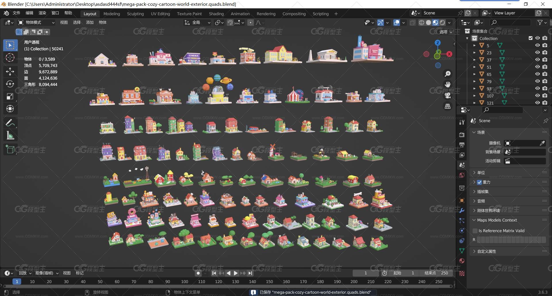Uncheck the Collection exclude checkbox in outliner
The height and width of the screenshot is (296, 552).
coord(530,38)
